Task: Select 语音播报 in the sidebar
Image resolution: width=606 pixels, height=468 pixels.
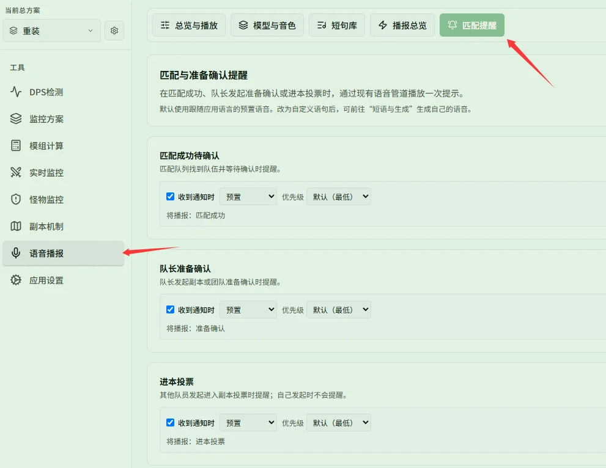Action: pos(63,253)
